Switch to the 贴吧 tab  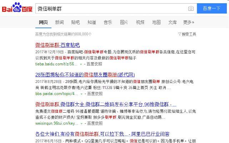point(75,22)
